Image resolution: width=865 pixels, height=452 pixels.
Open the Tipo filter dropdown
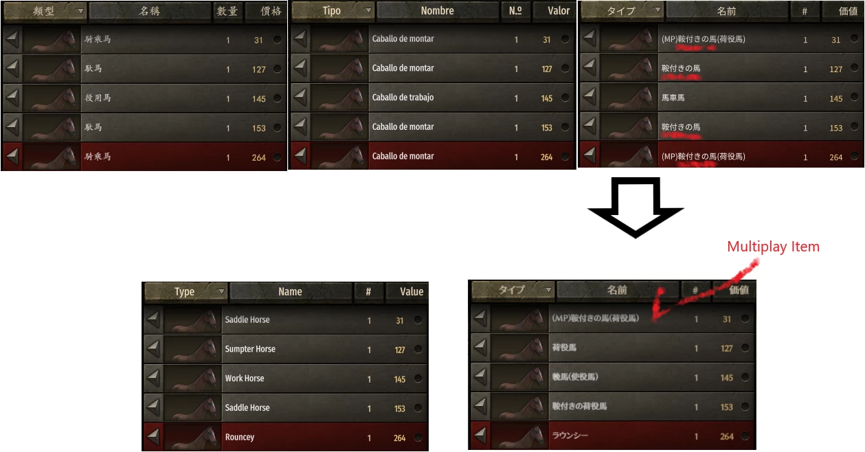click(333, 11)
